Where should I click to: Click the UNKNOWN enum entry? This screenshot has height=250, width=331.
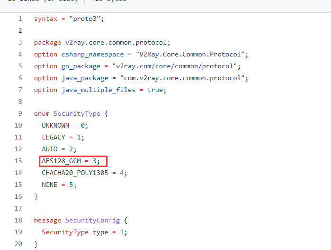(55, 125)
